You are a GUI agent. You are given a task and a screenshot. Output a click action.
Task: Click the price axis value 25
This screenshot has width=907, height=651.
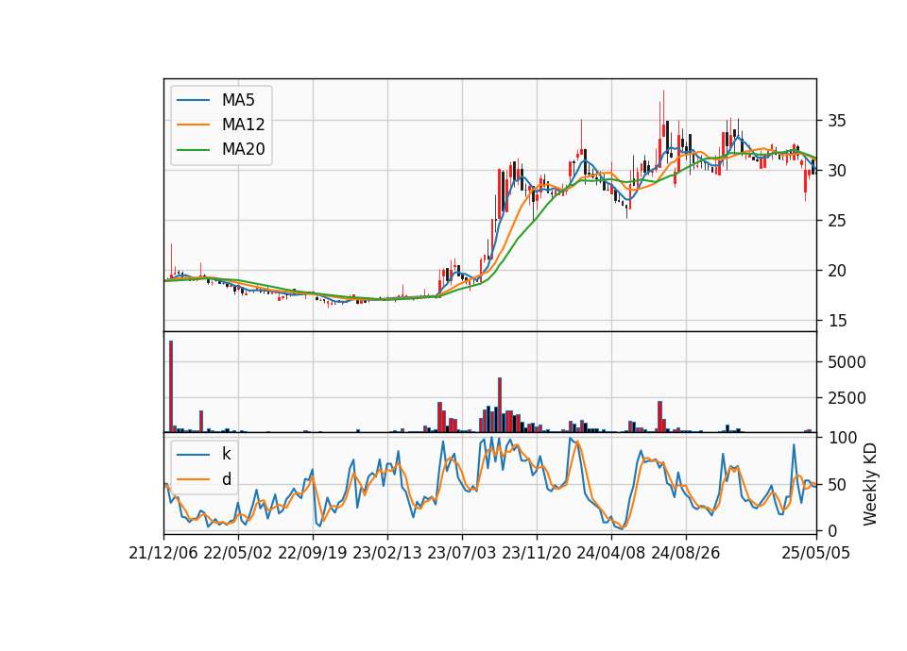pyautogui.click(x=837, y=221)
